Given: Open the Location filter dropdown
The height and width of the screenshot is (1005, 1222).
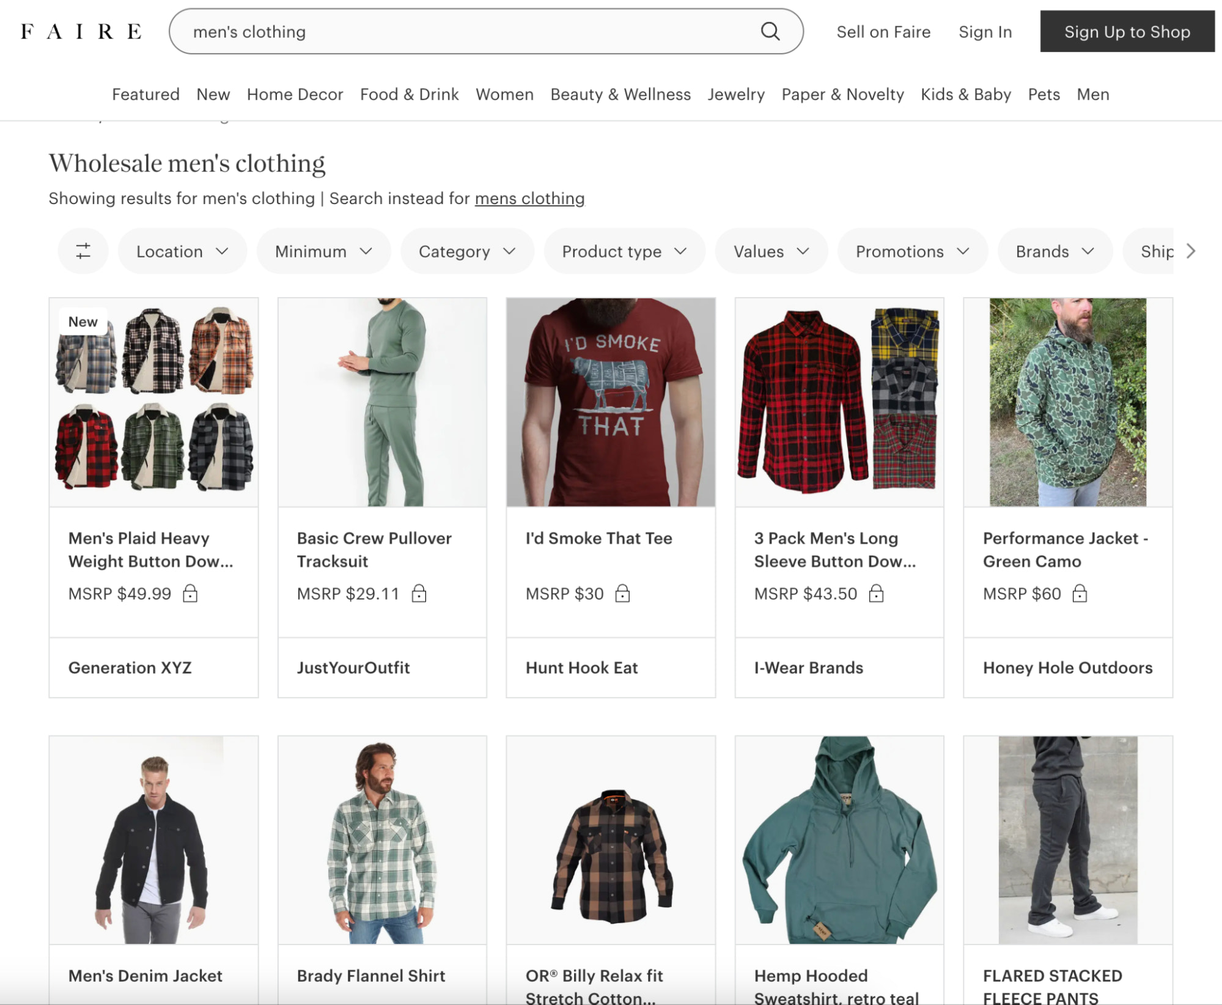Looking at the screenshot, I should (x=182, y=251).
